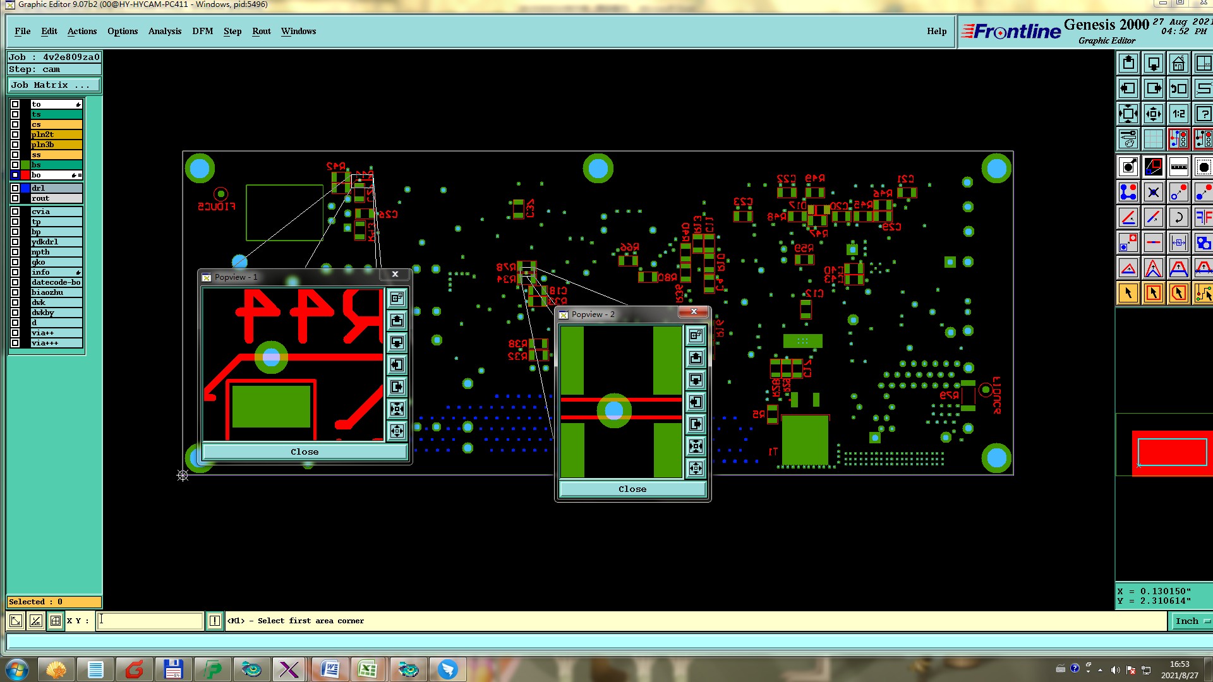Click the Home view icon in toolbar
Image resolution: width=1213 pixels, height=682 pixels.
point(1178,64)
